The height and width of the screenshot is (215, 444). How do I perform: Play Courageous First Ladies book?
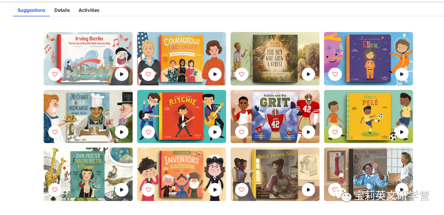coord(215,74)
